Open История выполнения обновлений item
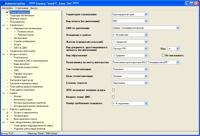The width and height of the screenshot is (200, 136). click(x=31, y=106)
